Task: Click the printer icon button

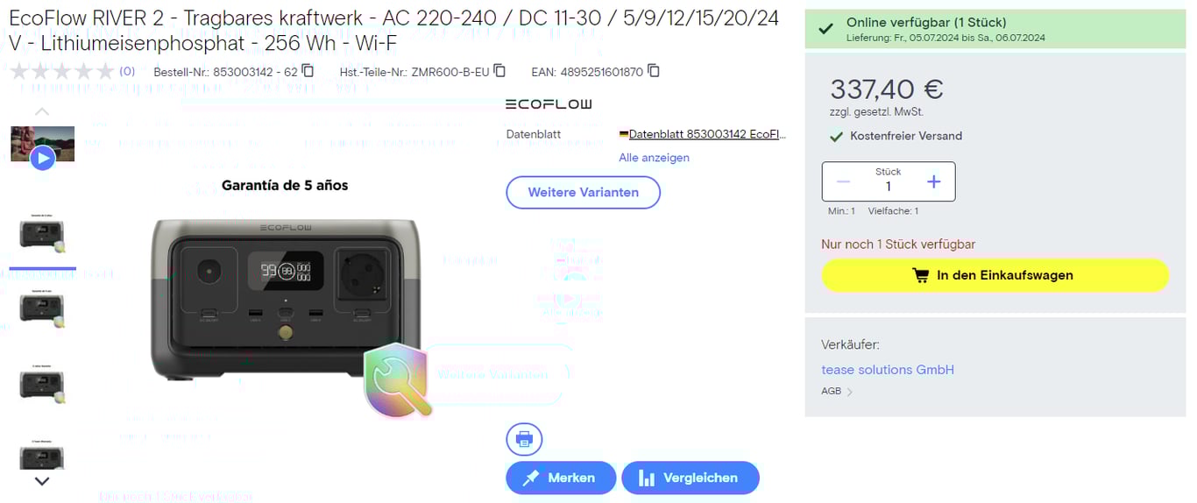Action: [x=524, y=439]
